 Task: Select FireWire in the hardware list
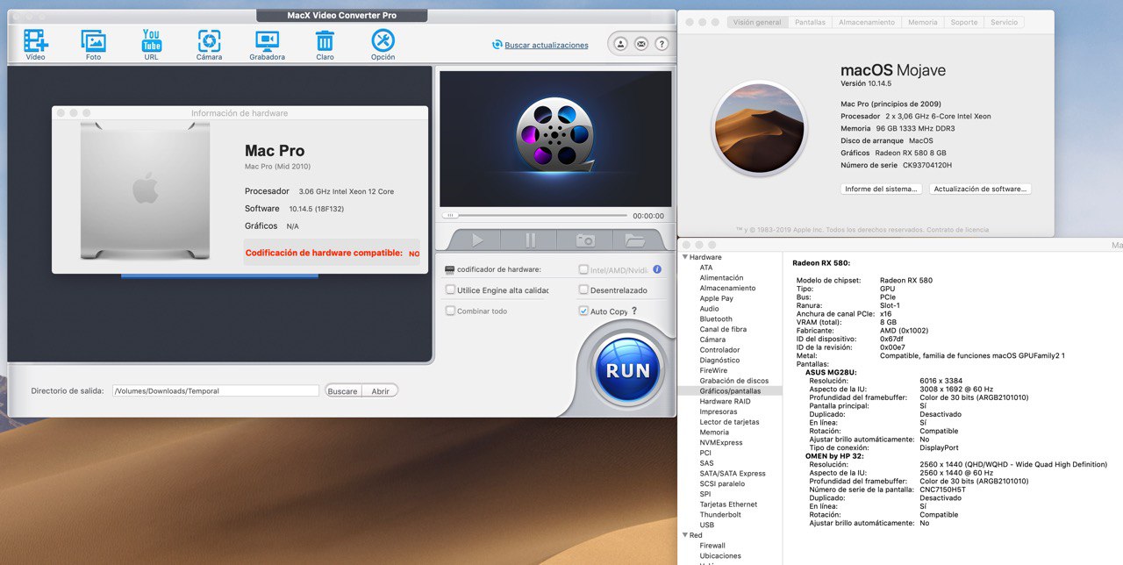tap(713, 370)
